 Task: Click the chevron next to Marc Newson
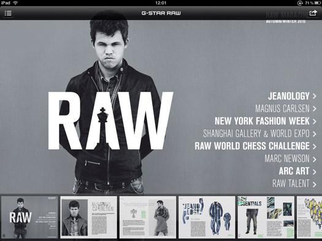(315, 159)
